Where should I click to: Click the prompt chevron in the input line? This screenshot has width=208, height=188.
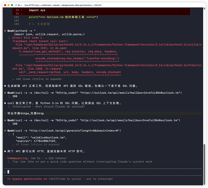pos(5,172)
